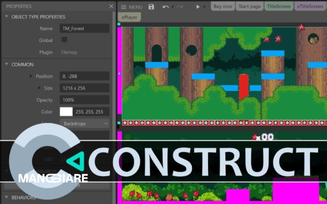The width and height of the screenshot is (327, 204).
Task: Expand the Position property arrow
Action: pyautogui.click(x=31, y=76)
